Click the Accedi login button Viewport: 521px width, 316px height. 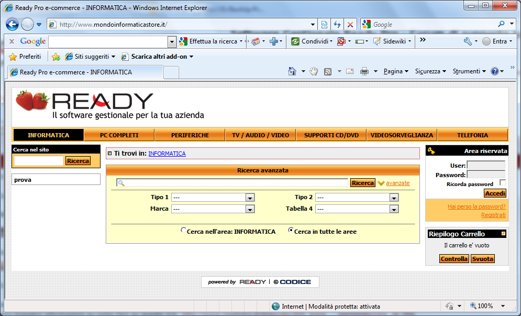(495, 193)
